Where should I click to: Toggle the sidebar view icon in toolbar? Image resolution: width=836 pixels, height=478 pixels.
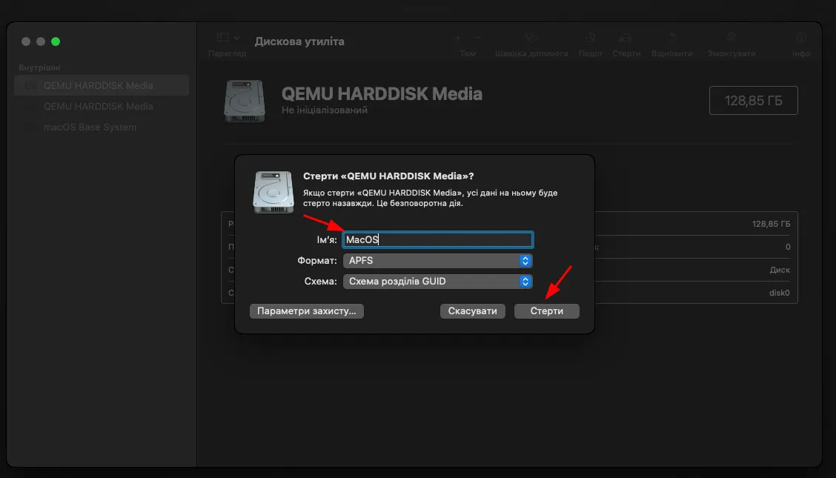click(x=223, y=37)
